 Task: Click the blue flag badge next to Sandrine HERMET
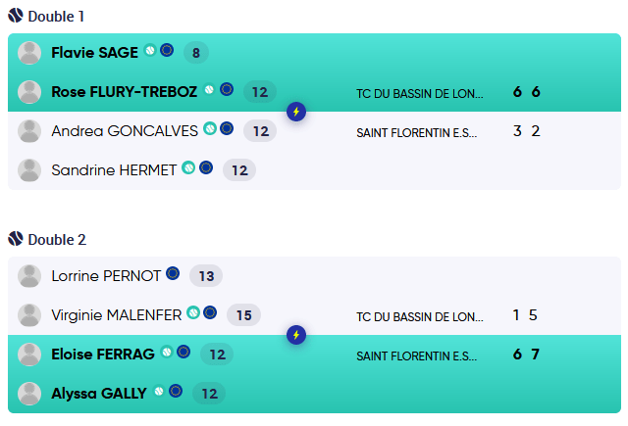pos(206,167)
